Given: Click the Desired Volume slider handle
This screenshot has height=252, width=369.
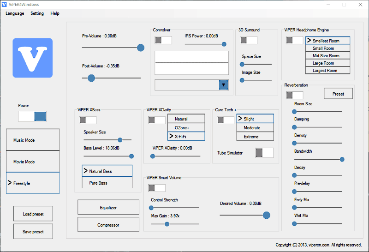Looking at the screenshot, I should point(267,215).
